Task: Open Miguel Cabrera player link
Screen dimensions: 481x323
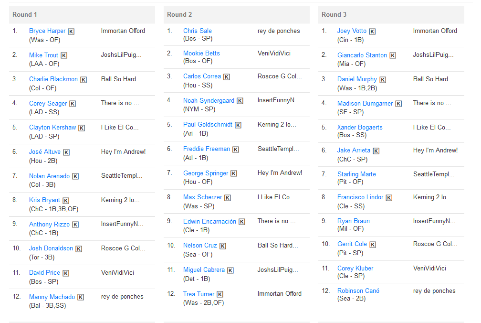Action: coord(204,269)
